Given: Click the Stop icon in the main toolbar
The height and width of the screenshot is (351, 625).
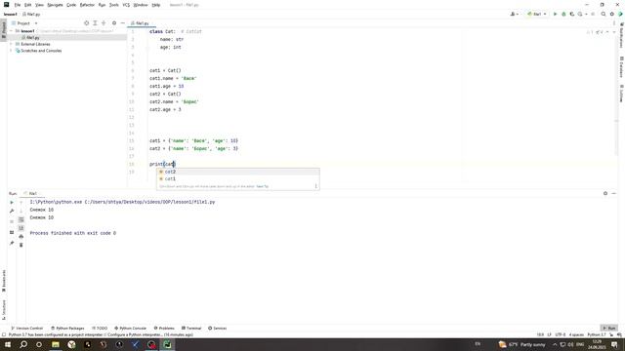Looking at the screenshot, I should tap(593, 14).
